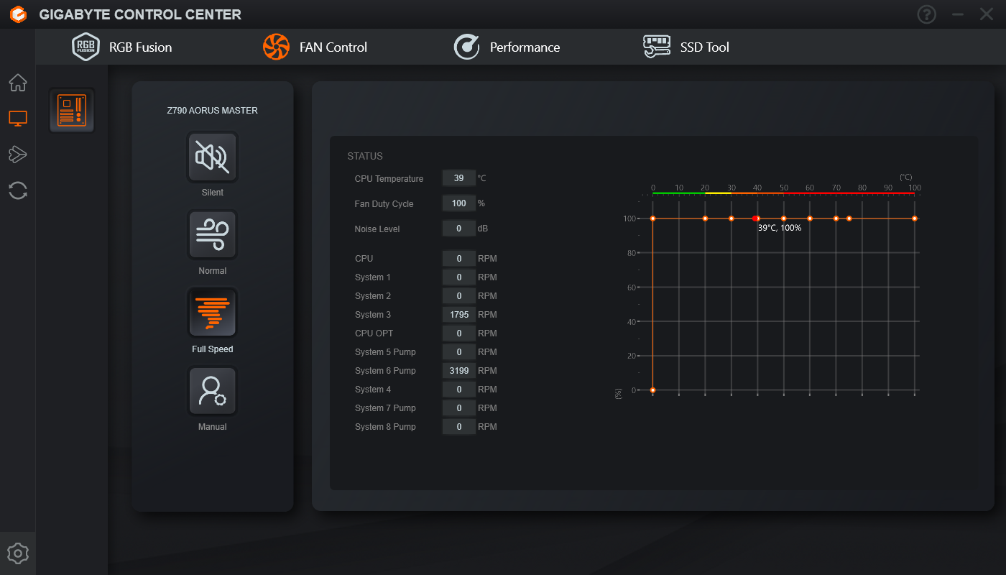Select the curve point at 0°C, 0%
The width and height of the screenshot is (1006, 575).
(652, 390)
